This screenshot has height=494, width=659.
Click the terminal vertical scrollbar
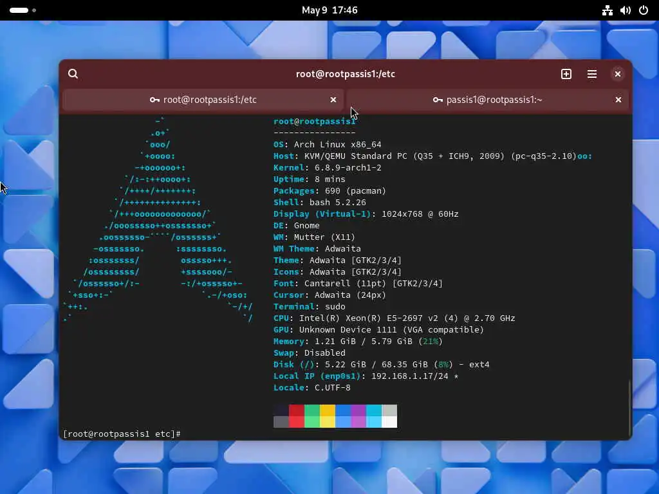[629, 408]
